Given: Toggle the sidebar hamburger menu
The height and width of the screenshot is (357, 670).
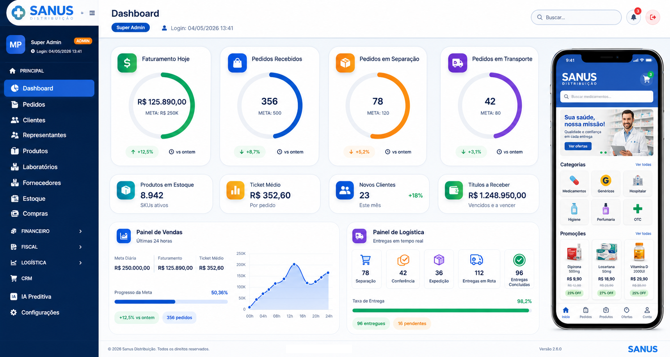Looking at the screenshot, I should coord(92,13).
